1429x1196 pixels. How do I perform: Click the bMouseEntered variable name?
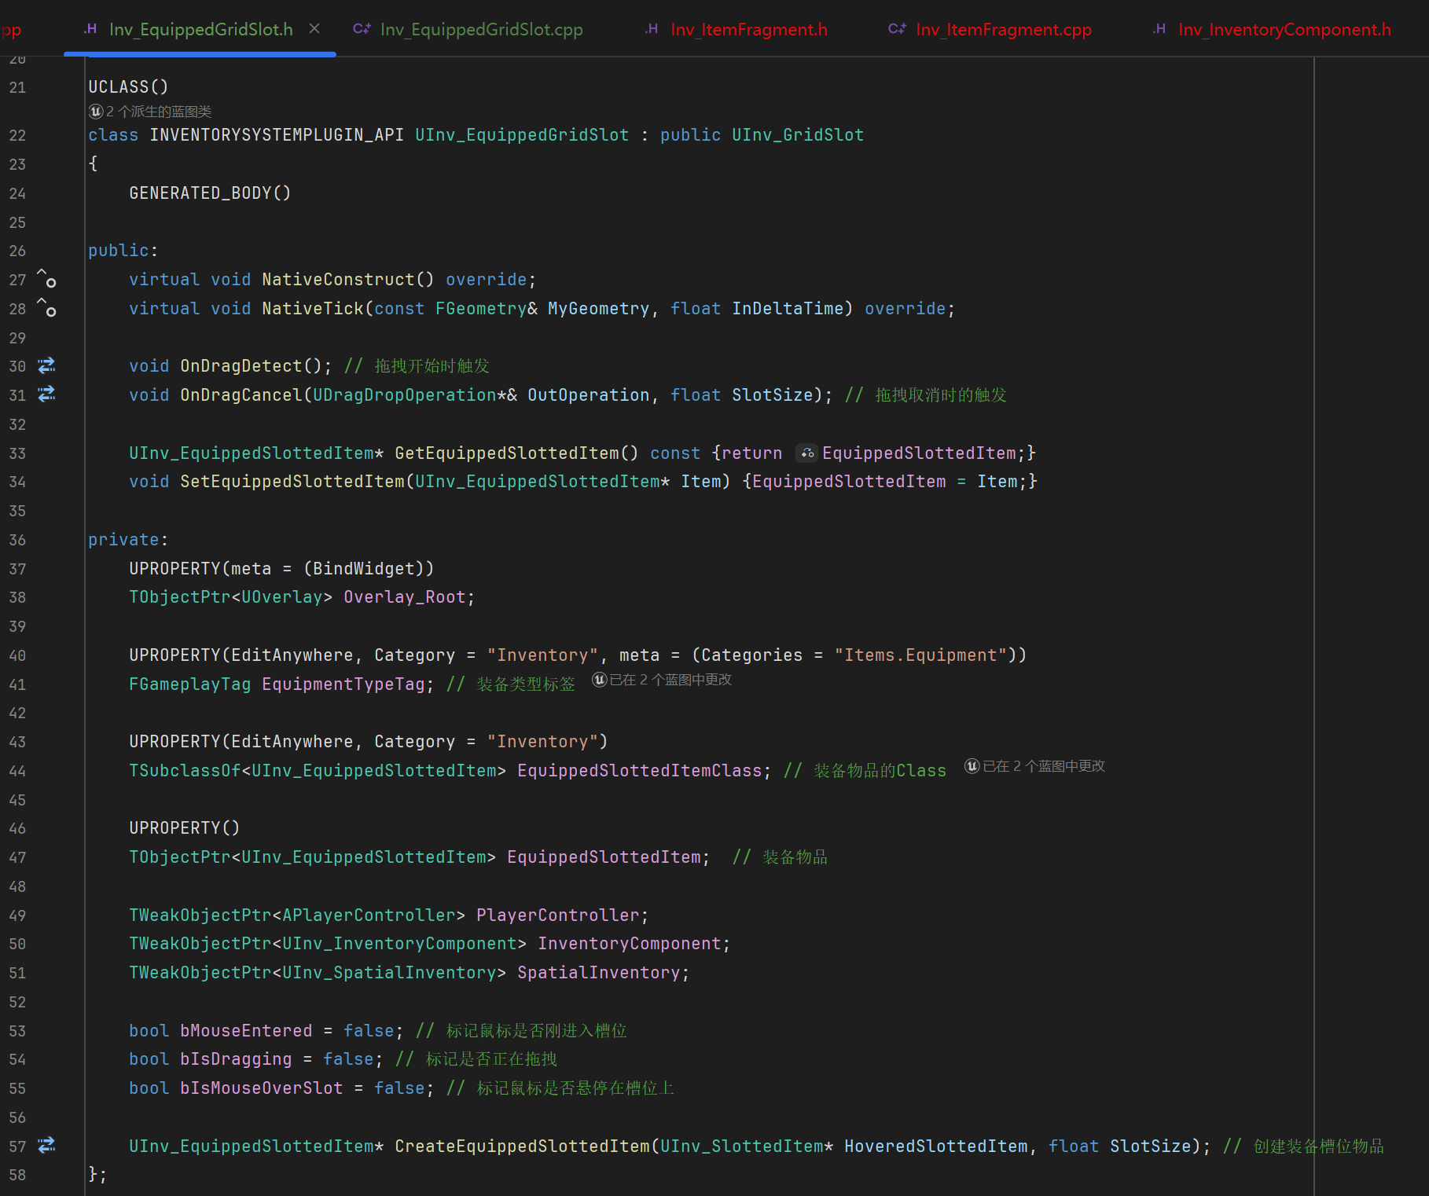246,1031
